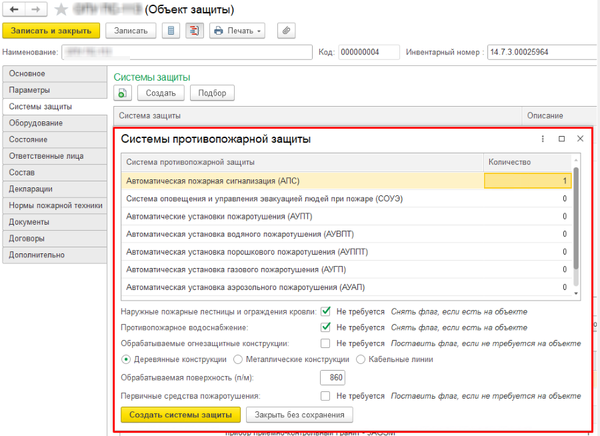Click Закрыть без сохранения button
Screen dimensions: 600x436
click(299, 415)
